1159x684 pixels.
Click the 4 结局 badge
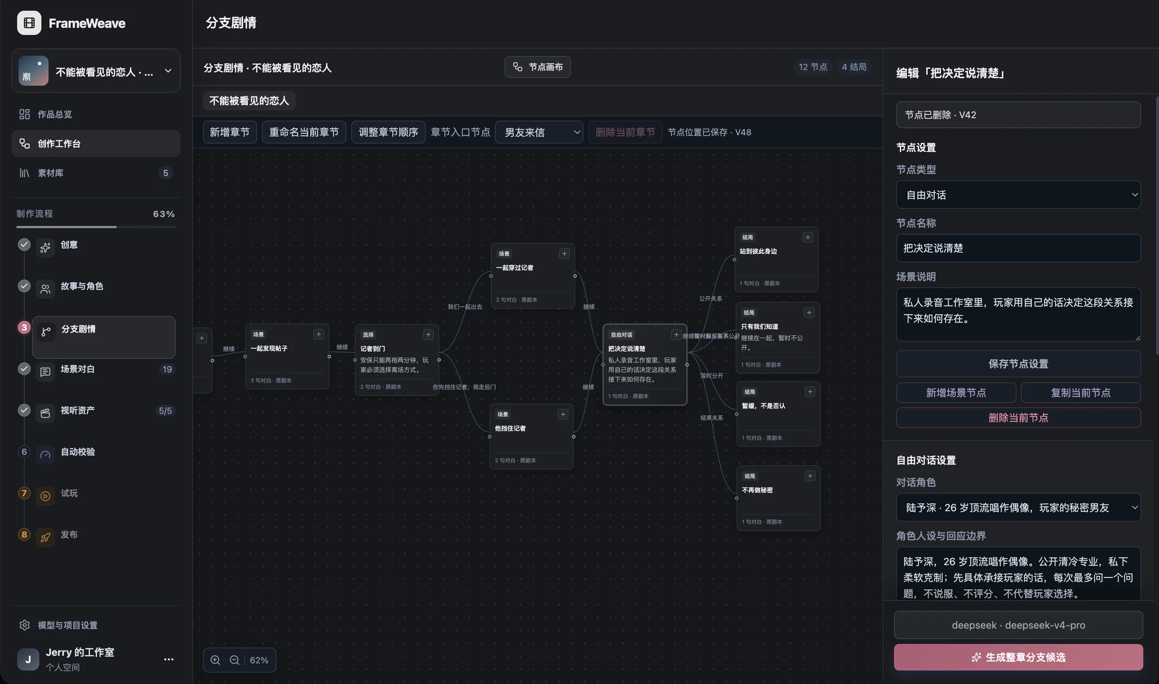(x=854, y=67)
